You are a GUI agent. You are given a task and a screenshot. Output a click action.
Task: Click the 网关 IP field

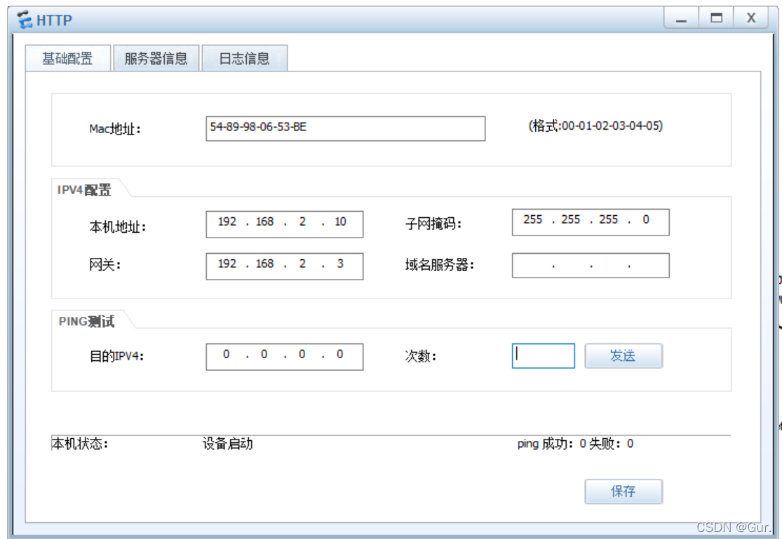tap(284, 266)
